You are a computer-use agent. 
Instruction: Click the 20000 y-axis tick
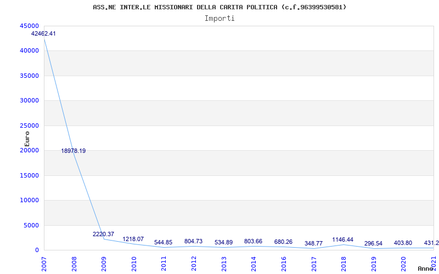pos(29,150)
